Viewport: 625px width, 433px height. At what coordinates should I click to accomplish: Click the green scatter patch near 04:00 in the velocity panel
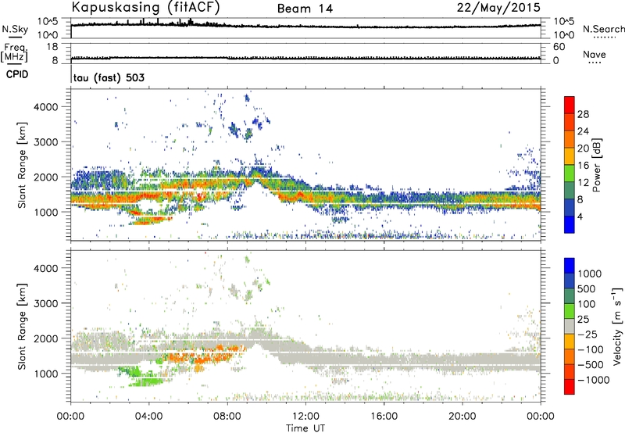coord(146,382)
